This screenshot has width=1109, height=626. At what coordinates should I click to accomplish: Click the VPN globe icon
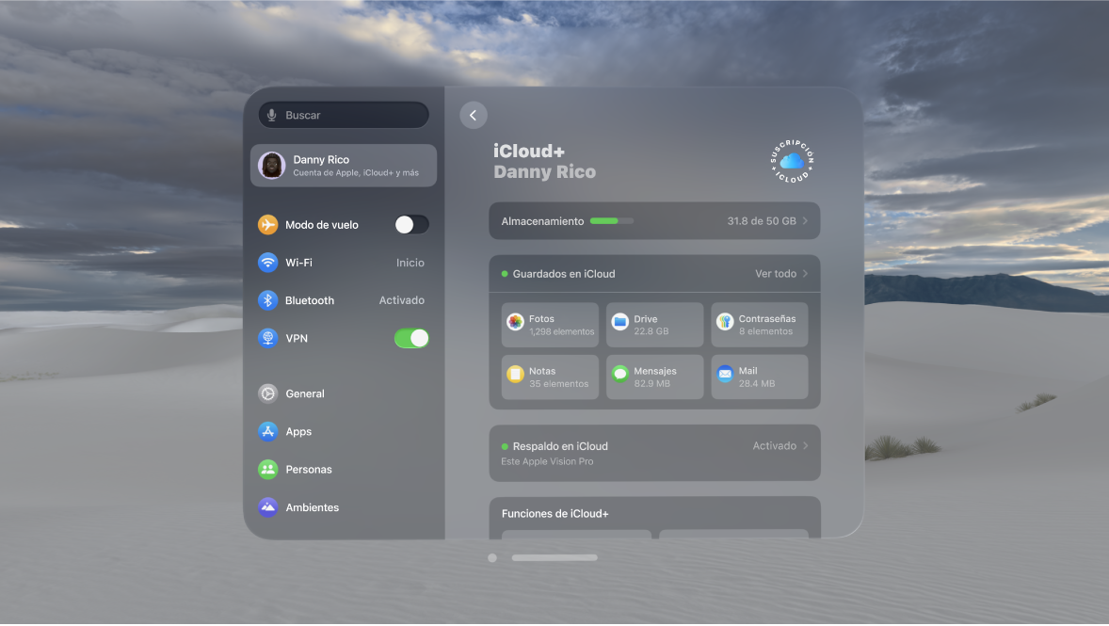pos(267,338)
